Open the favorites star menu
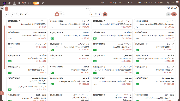Viewport: 180px width, 101px height. pyautogui.click(x=92, y=14)
